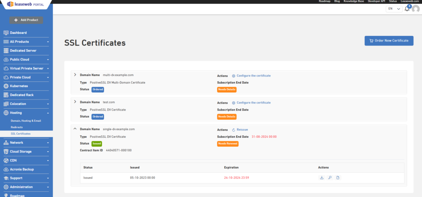Viewport: 422px width, 197px height.
Task: Click Order New Certificate button
Action: (x=389, y=41)
